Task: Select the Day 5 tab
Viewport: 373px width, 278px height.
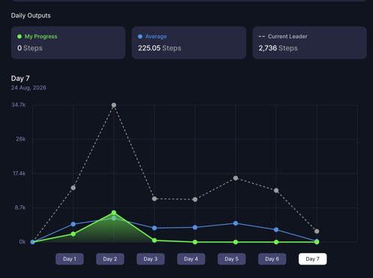Action: point(232,259)
